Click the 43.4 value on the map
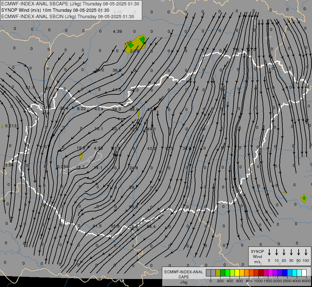 pyautogui.click(x=99, y=109)
